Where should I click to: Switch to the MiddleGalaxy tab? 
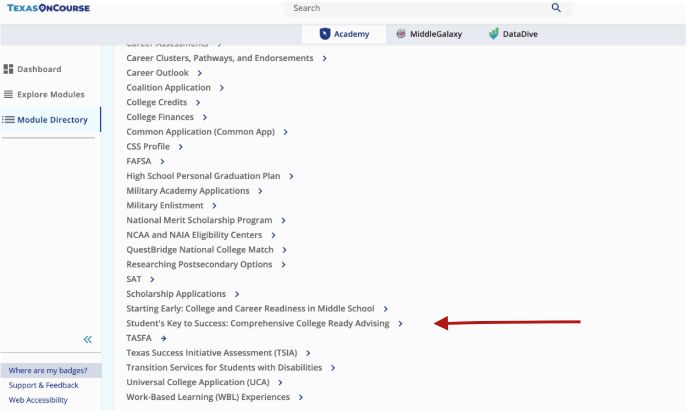click(429, 34)
